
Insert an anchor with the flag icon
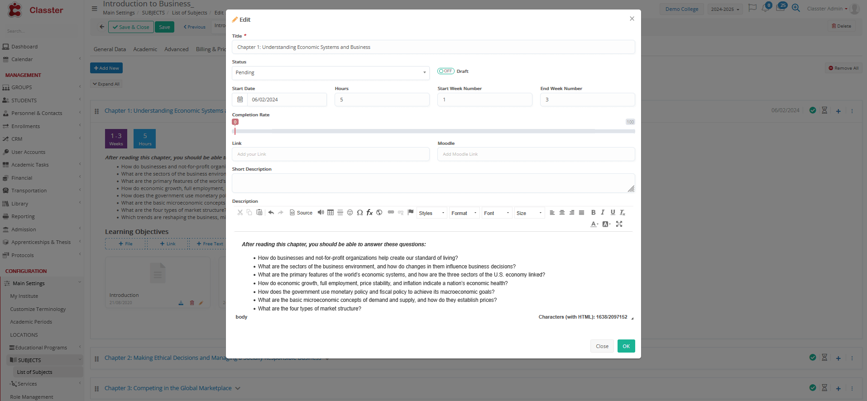pos(411,212)
